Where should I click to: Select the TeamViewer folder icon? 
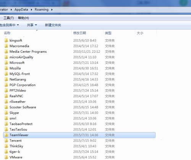coord(6,135)
